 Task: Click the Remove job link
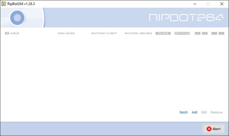[x=216, y=112]
